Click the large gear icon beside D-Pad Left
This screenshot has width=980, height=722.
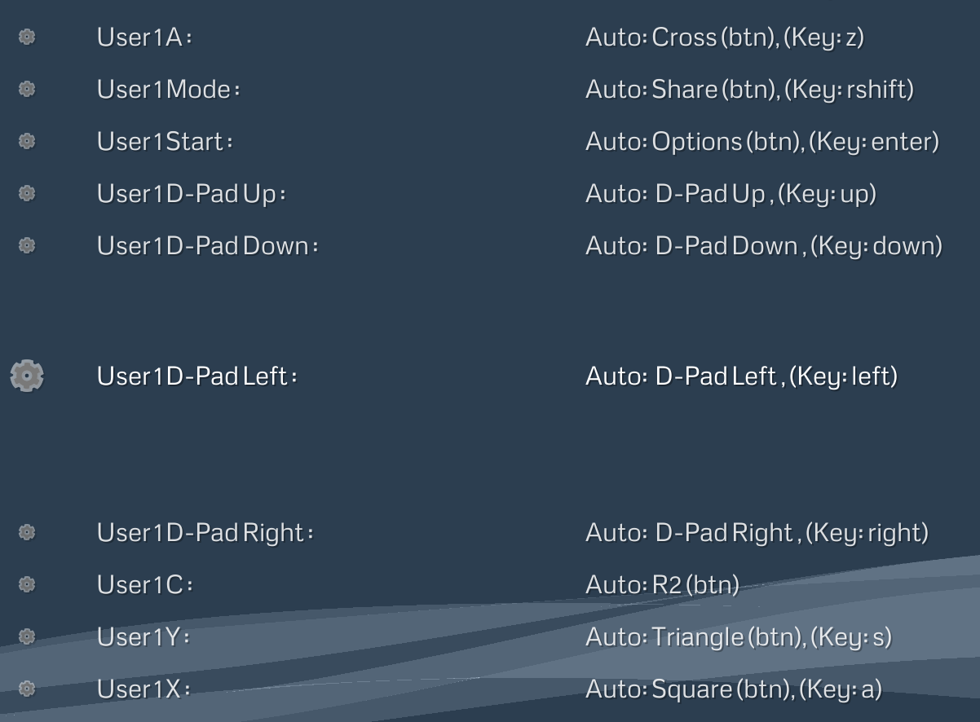click(x=27, y=376)
